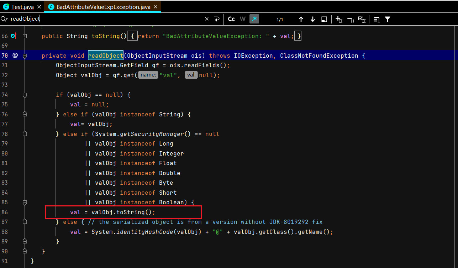This screenshot has height=268, width=458.
Task: Click 'Boolean' on line 85
Action: coord(172,202)
